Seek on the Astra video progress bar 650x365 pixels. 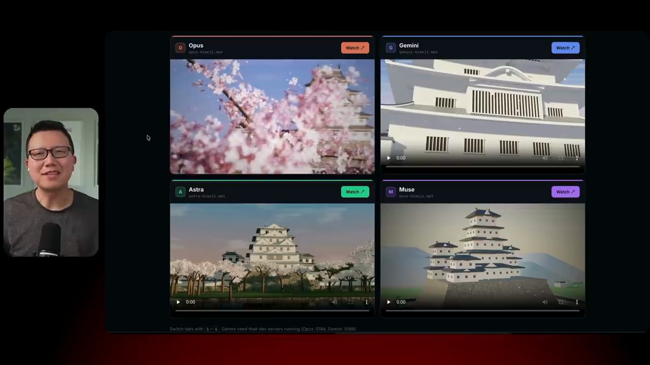(272, 310)
